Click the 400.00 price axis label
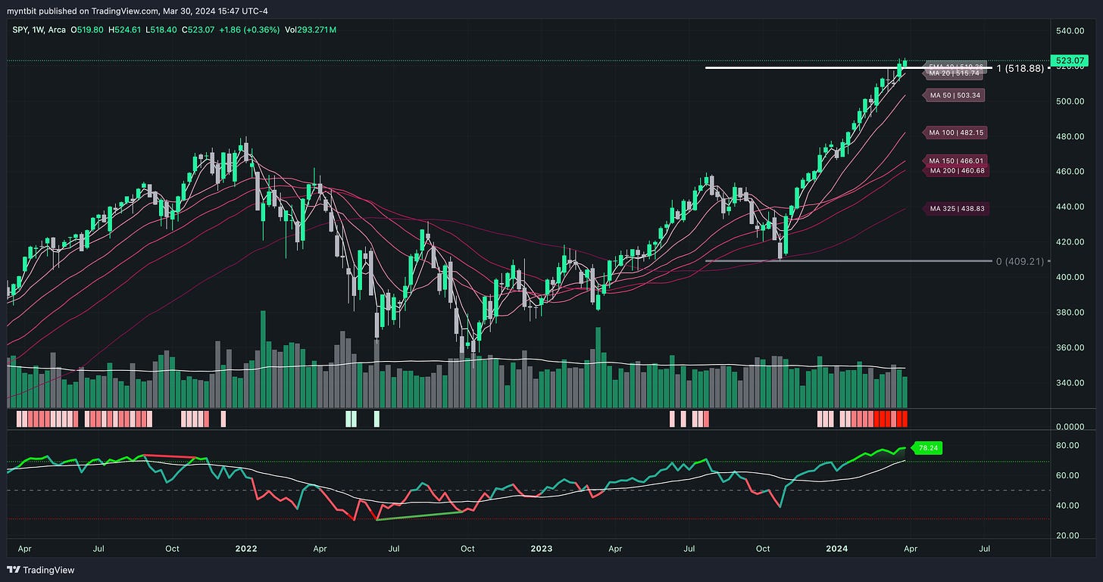 pyautogui.click(x=1072, y=278)
